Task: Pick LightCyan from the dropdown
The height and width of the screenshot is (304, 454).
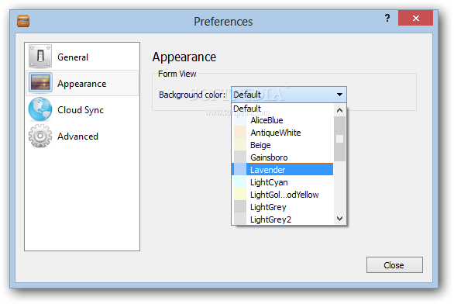Action: pyautogui.click(x=283, y=182)
